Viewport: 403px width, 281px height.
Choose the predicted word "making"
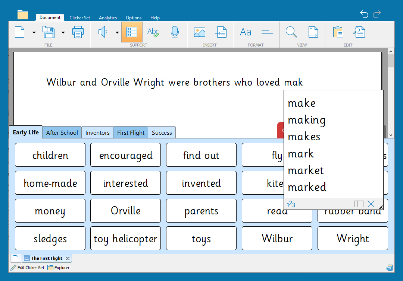coord(306,120)
